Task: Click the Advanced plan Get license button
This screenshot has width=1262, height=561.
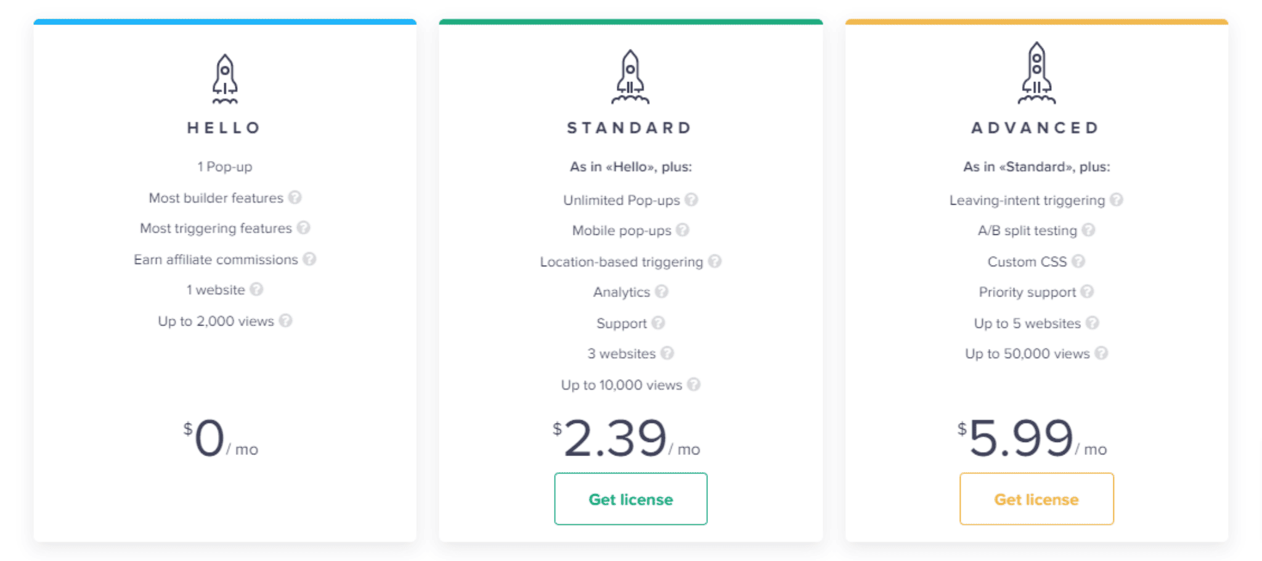Action: [x=1036, y=499]
